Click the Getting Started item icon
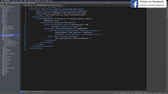 coord(3,9)
